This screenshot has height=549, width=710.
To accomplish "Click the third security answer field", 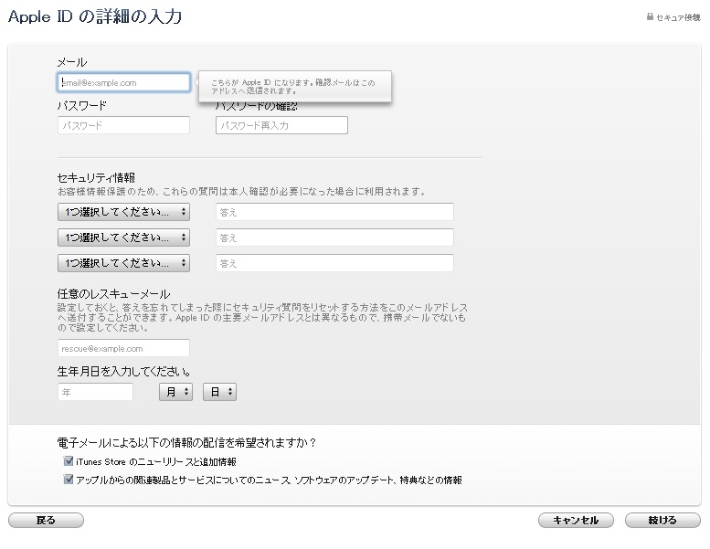I will [334, 263].
